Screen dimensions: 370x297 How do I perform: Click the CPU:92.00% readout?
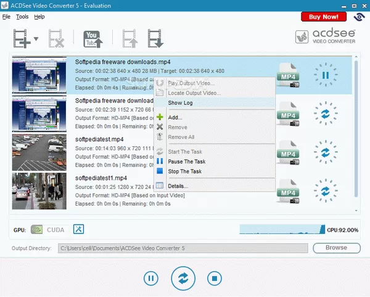(343, 230)
